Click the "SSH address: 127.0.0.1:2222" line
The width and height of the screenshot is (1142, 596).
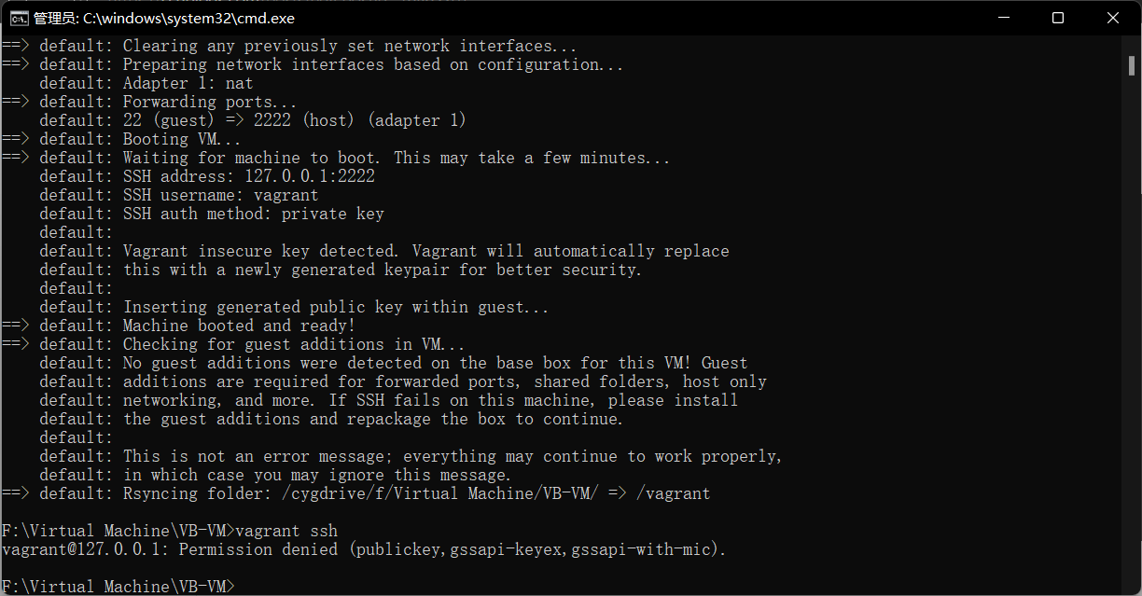click(248, 176)
